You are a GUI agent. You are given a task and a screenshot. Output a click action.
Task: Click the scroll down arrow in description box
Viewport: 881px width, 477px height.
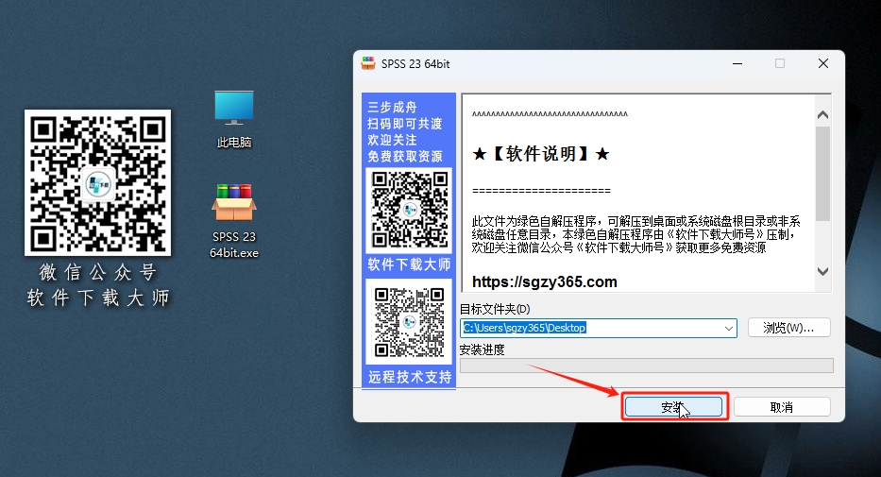(822, 271)
